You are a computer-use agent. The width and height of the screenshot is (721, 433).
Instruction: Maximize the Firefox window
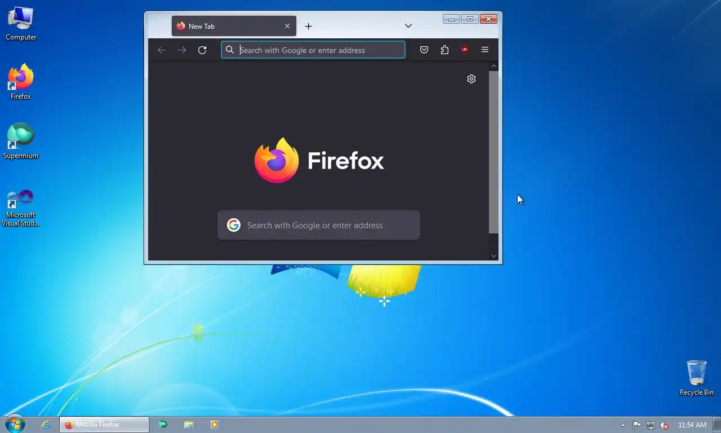click(470, 19)
